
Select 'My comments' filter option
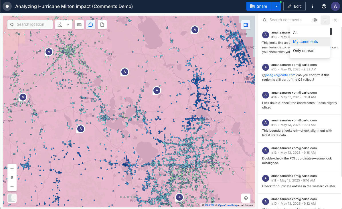point(305,42)
